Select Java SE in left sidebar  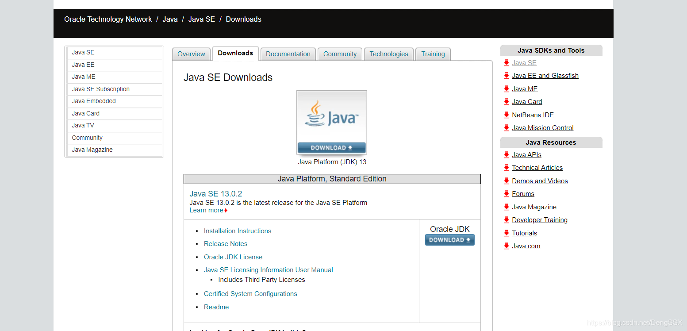[114, 53]
